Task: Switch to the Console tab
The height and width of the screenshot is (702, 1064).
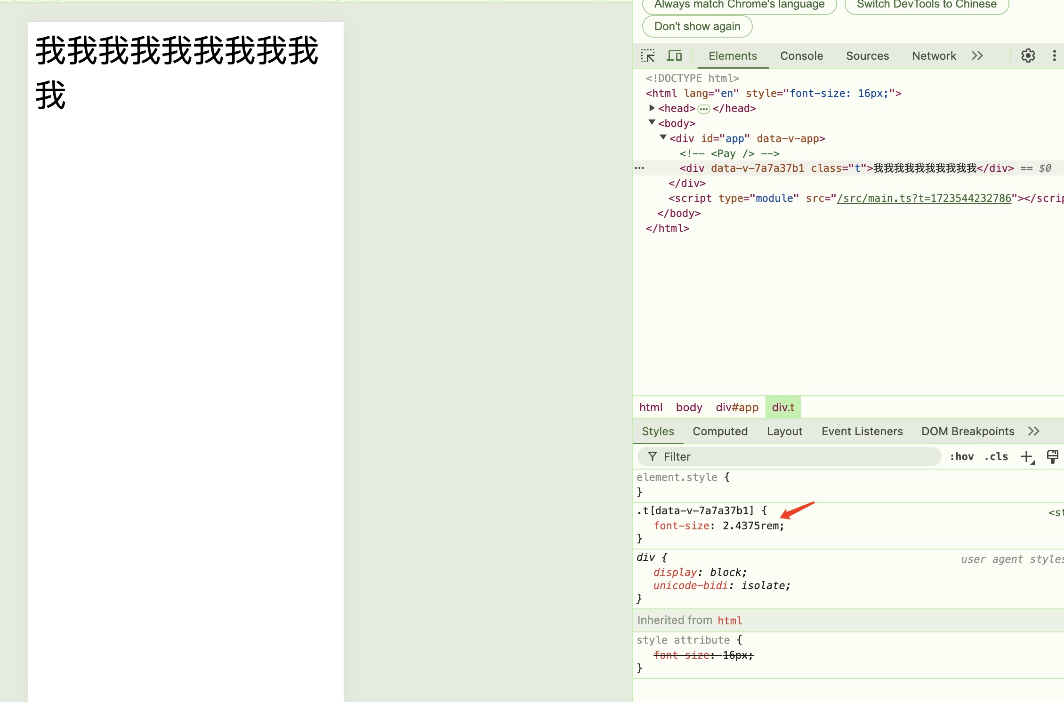Action: click(801, 56)
